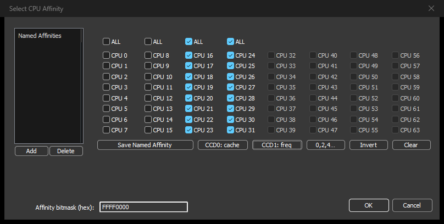Untick CPU 30 checkbox
This screenshot has height=224, width=444.
tap(230, 120)
